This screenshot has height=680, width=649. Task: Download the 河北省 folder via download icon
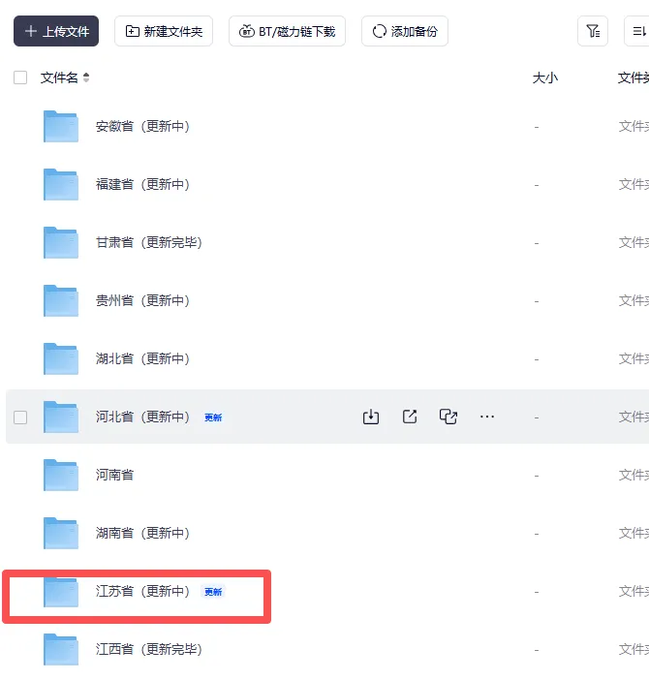[x=371, y=417]
